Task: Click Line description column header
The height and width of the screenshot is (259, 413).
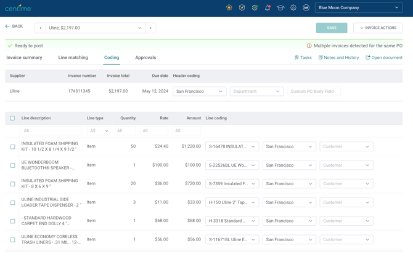Action: pyautogui.click(x=36, y=118)
